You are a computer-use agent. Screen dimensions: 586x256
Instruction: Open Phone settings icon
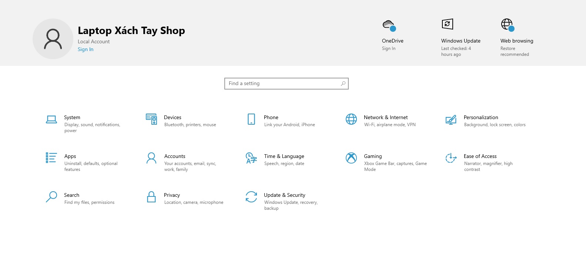click(251, 119)
